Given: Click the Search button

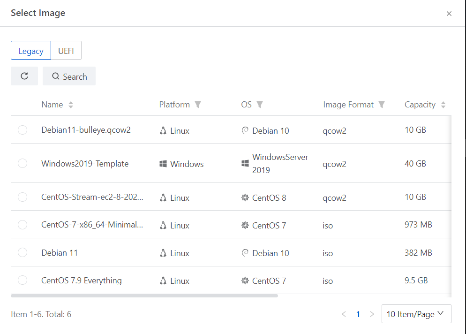Looking at the screenshot, I should 69,76.
